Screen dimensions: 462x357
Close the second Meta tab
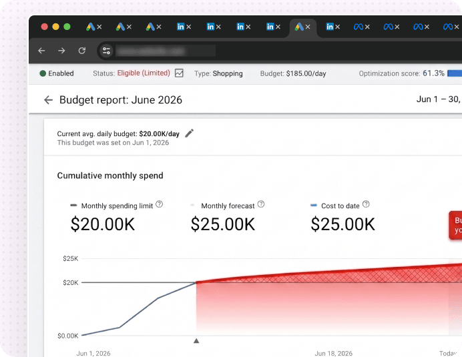coord(397,27)
